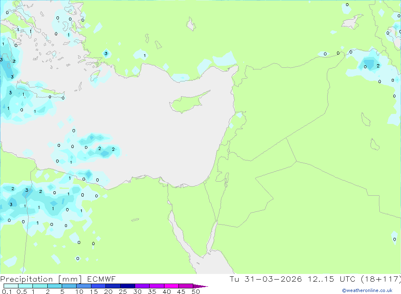Screen dimensions: 401x294
Task: Click the "50" legend scale label
Action: (196, 292)
